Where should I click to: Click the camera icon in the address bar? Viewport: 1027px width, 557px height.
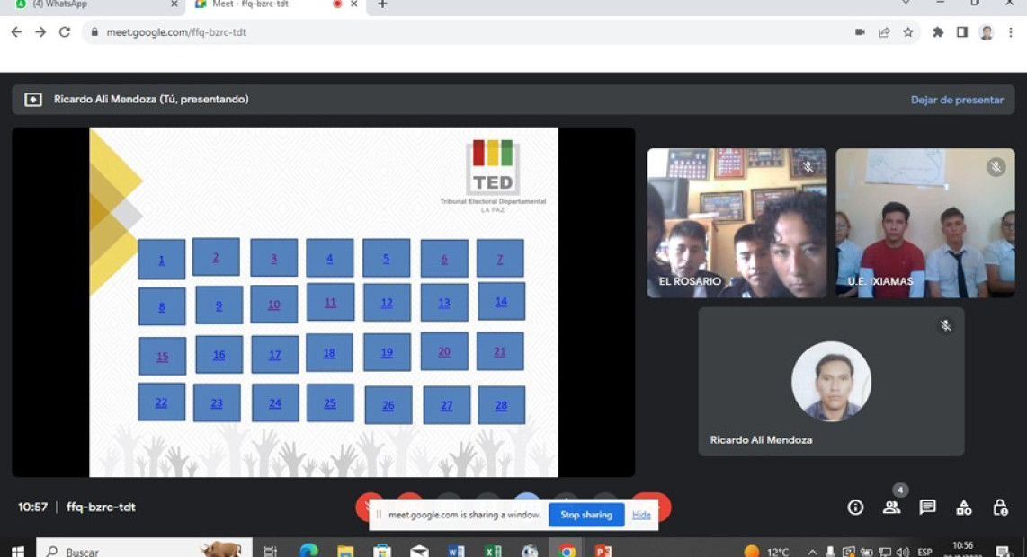point(858,31)
